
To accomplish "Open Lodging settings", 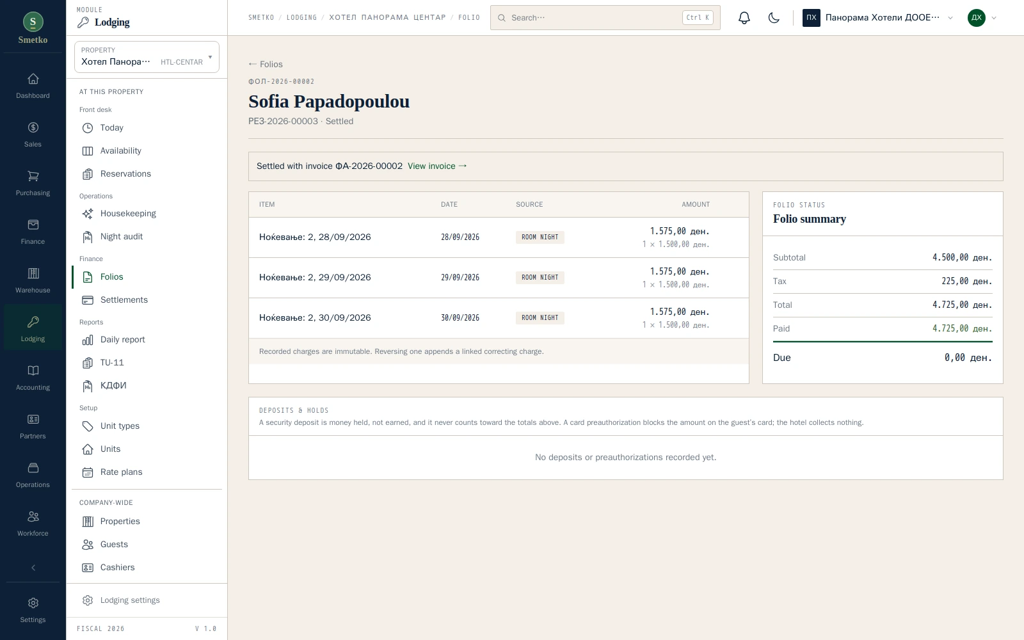I will [x=147, y=600].
